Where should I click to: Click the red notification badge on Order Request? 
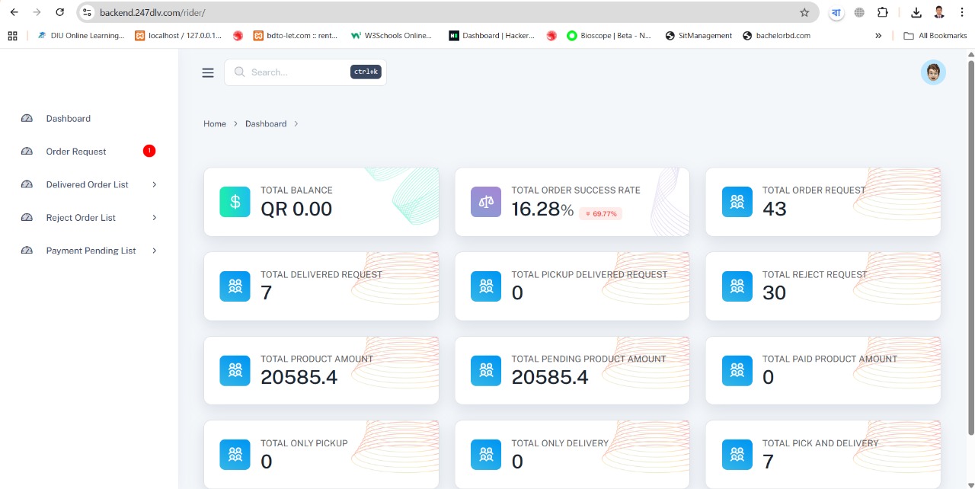(x=149, y=151)
